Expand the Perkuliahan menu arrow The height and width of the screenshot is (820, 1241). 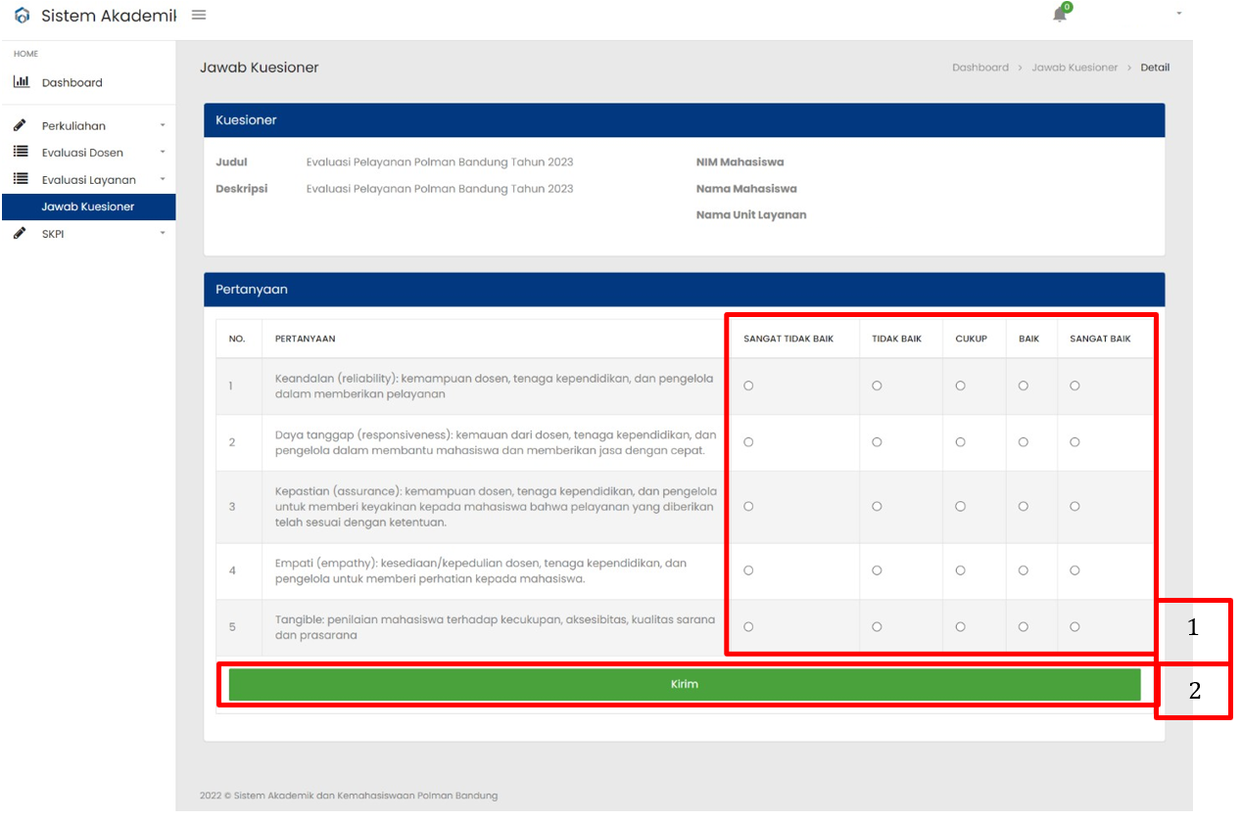[x=163, y=126]
